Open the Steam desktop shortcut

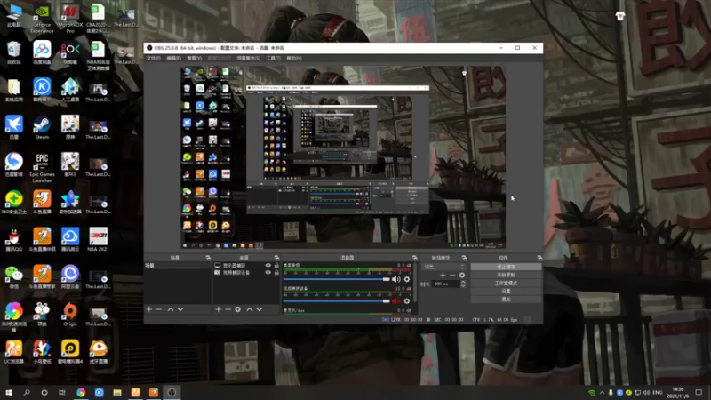[42, 127]
